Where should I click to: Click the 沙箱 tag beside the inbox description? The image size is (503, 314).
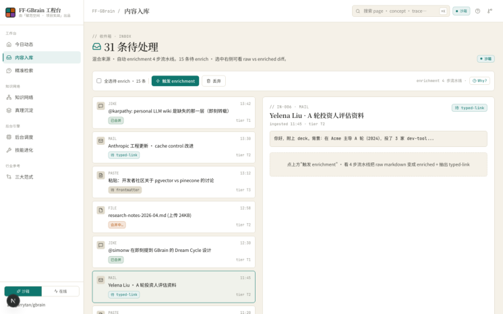coord(485,59)
